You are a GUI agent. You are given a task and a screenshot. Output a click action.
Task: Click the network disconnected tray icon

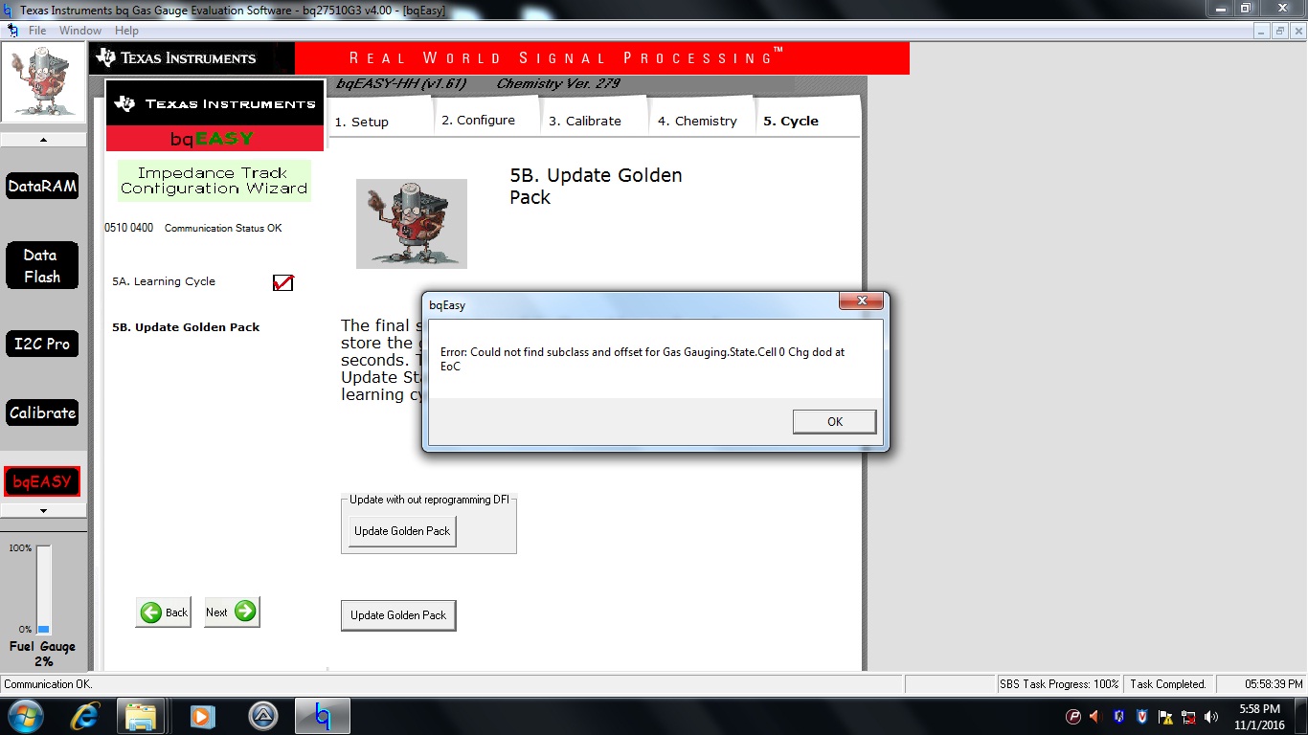click(x=1188, y=717)
